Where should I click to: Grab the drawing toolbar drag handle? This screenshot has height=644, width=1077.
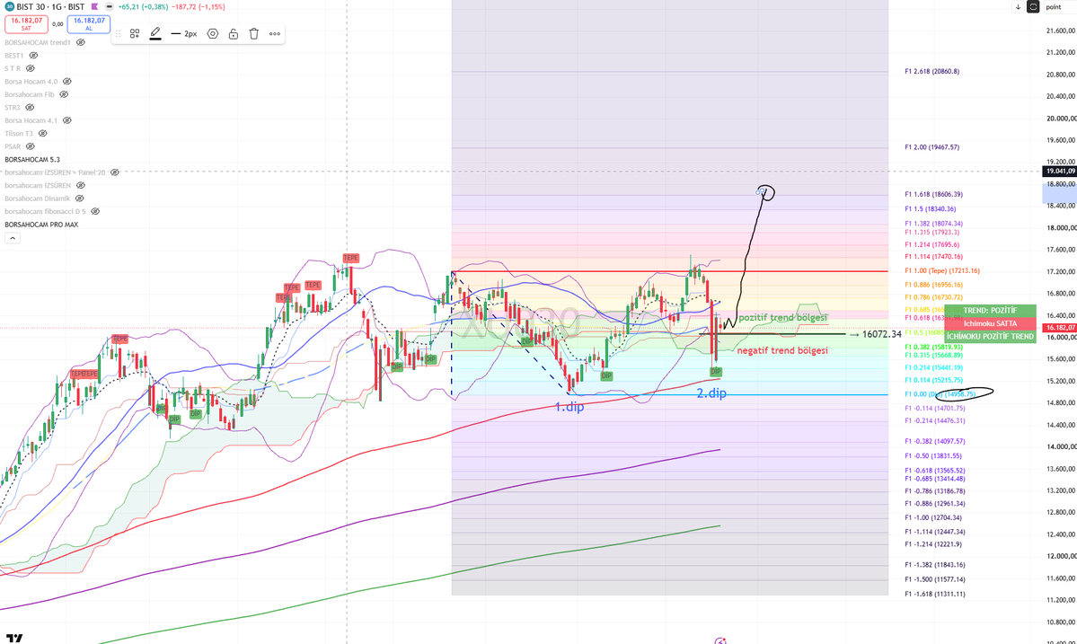[119, 33]
